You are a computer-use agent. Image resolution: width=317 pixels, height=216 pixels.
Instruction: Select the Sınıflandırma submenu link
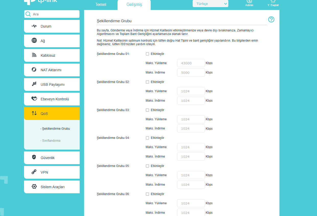pos(50,141)
